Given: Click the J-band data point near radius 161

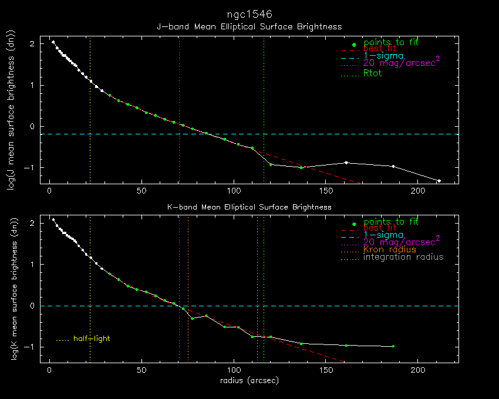Looking at the screenshot, I should pyautogui.click(x=346, y=163).
